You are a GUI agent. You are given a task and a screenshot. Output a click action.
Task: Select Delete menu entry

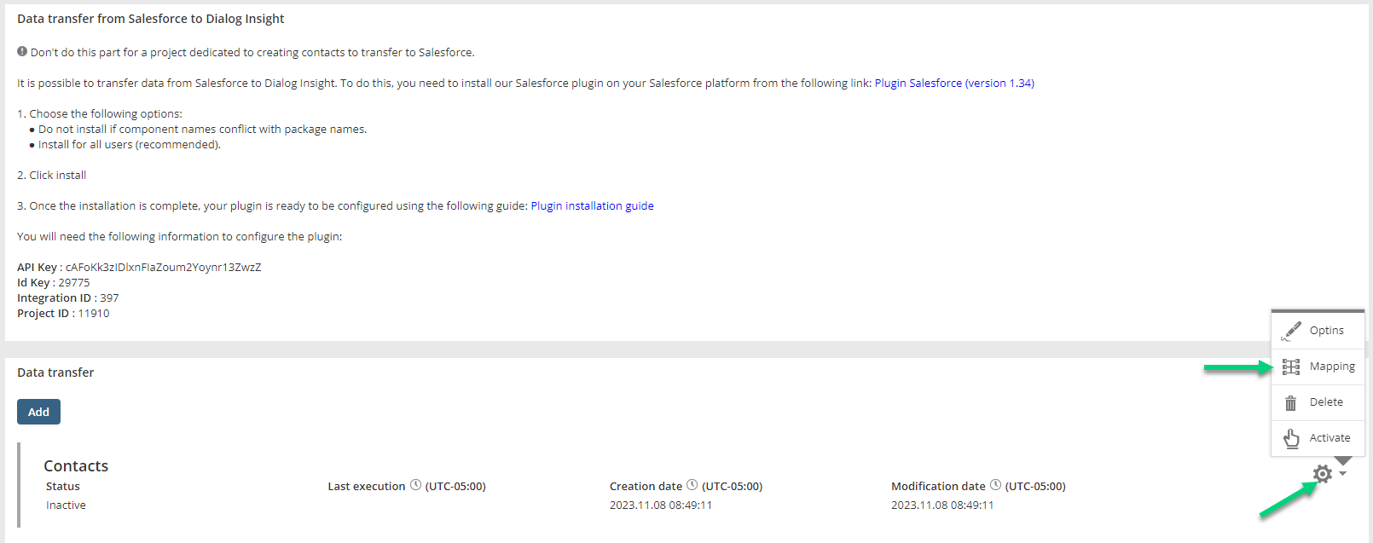pyautogui.click(x=1318, y=402)
